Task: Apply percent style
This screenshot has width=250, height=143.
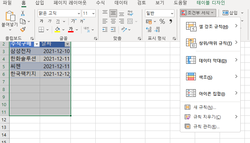Action: [162, 21]
